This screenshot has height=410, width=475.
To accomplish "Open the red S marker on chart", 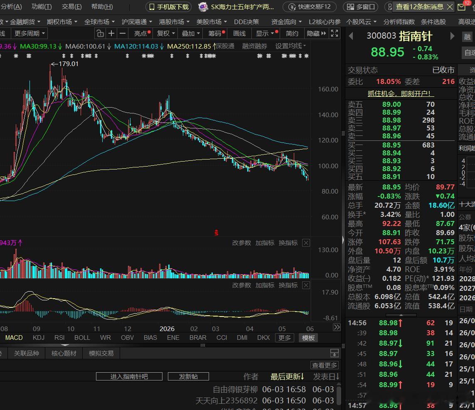I will pyautogui.click(x=216, y=233).
